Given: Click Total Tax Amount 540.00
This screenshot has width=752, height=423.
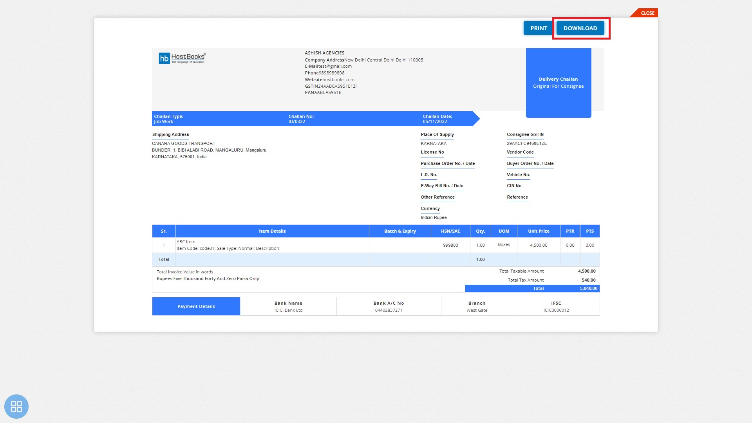Looking at the screenshot, I should [x=589, y=280].
